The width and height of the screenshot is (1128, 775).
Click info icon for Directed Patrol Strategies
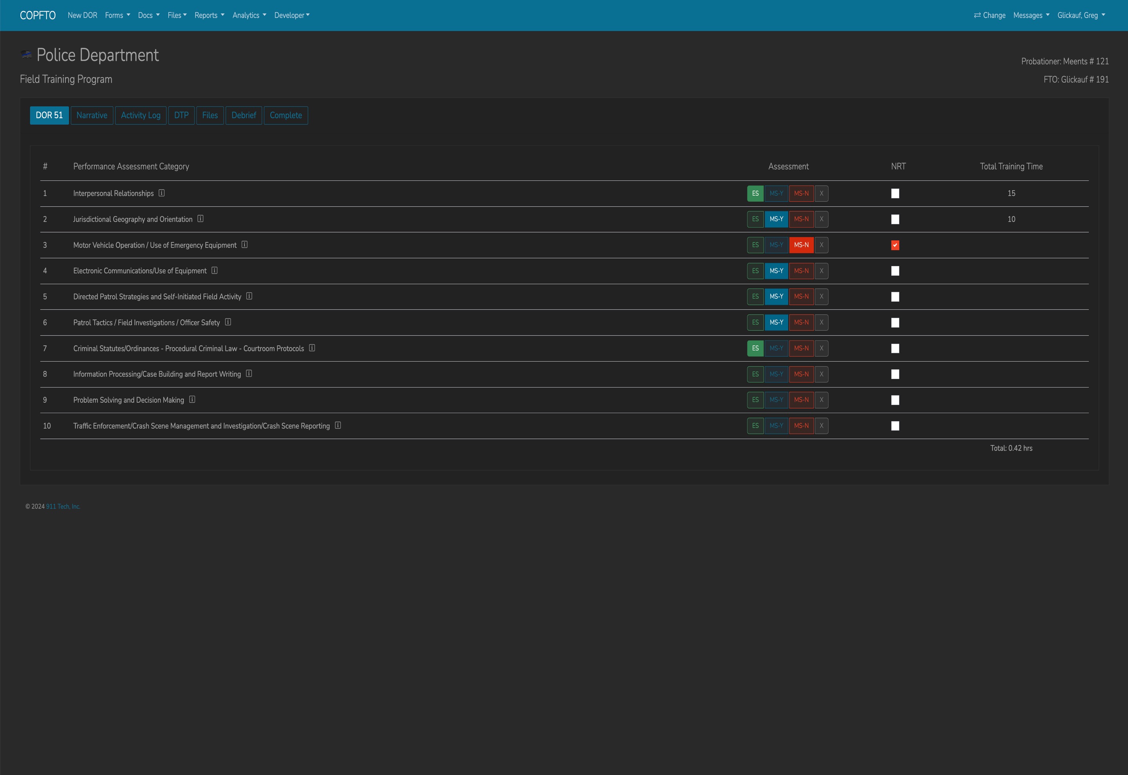[249, 296]
